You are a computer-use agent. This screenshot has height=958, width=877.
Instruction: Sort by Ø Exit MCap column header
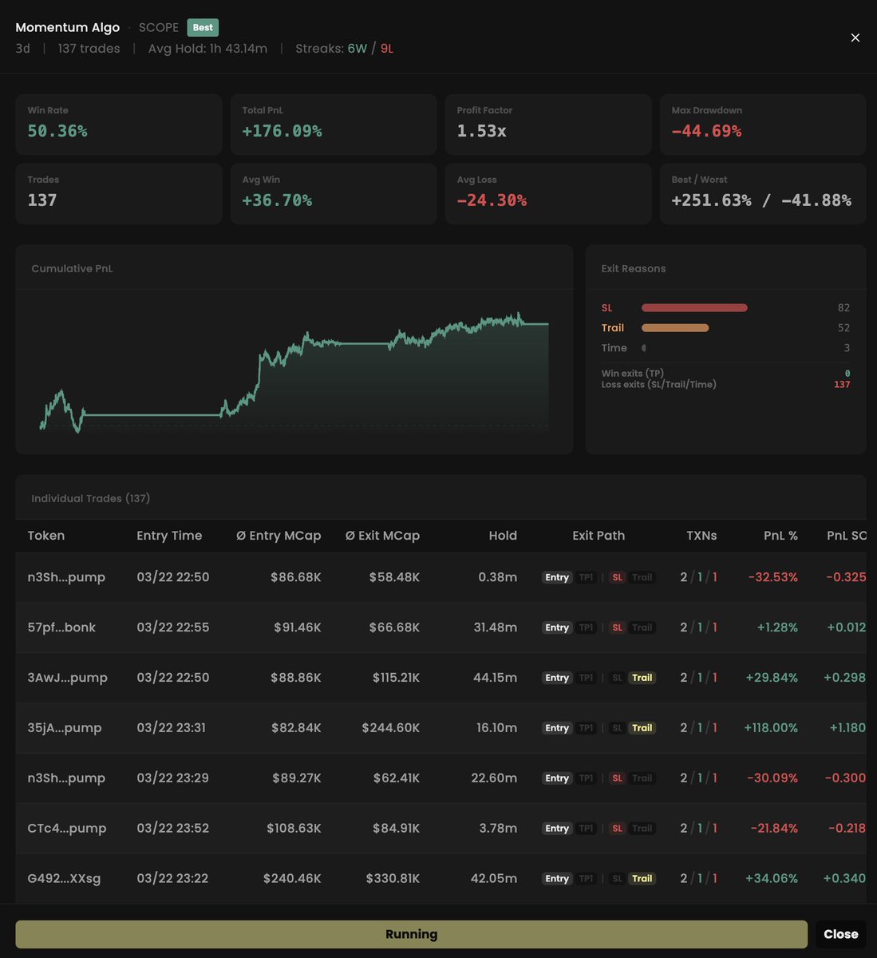coord(382,536)
